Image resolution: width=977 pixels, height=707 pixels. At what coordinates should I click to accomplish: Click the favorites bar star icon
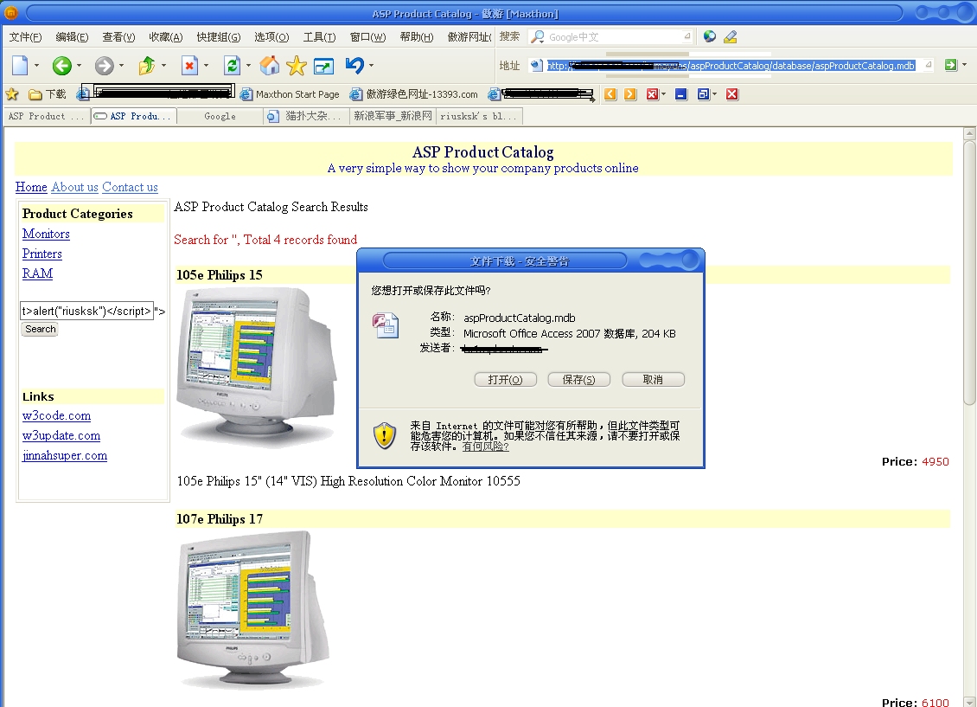click(x=12, y=94)
